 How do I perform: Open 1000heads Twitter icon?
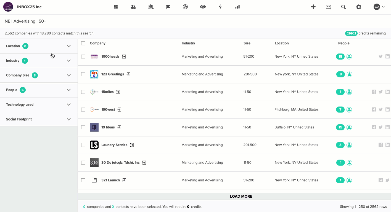(381, 57)
